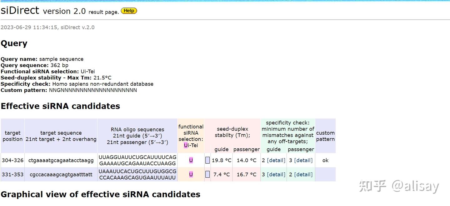Viewport: 450px width, 206px height.
Task: Click the Graphical view of candidates heading
Action: click(x=101, y=194)
